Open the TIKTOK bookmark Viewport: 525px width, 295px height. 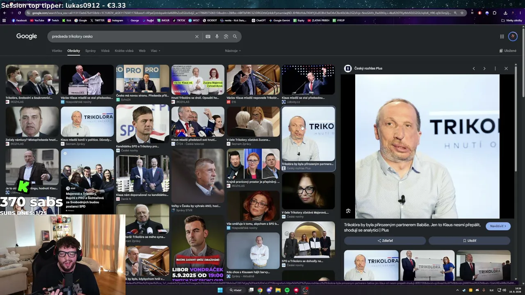coord(179,20)
